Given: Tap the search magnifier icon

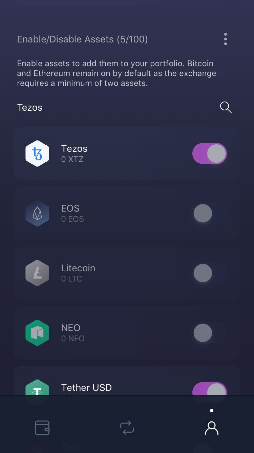Looking at the screenshot, I should click(x=226, y=107).
